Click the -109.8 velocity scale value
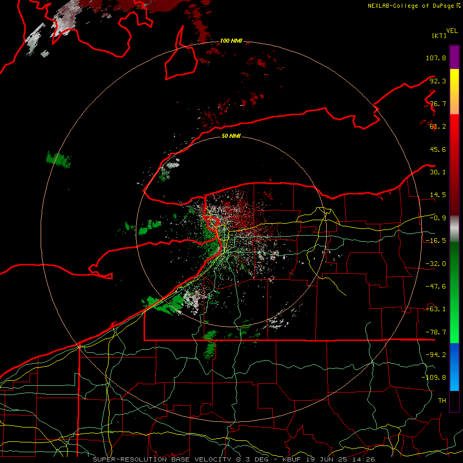Viewport: 463px width, 463px height. point(434,378)
